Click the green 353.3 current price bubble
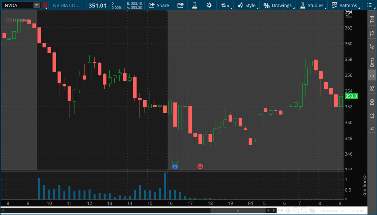This screenshot has height=215, width=377. pyautogui.click(x=352, y=96)
